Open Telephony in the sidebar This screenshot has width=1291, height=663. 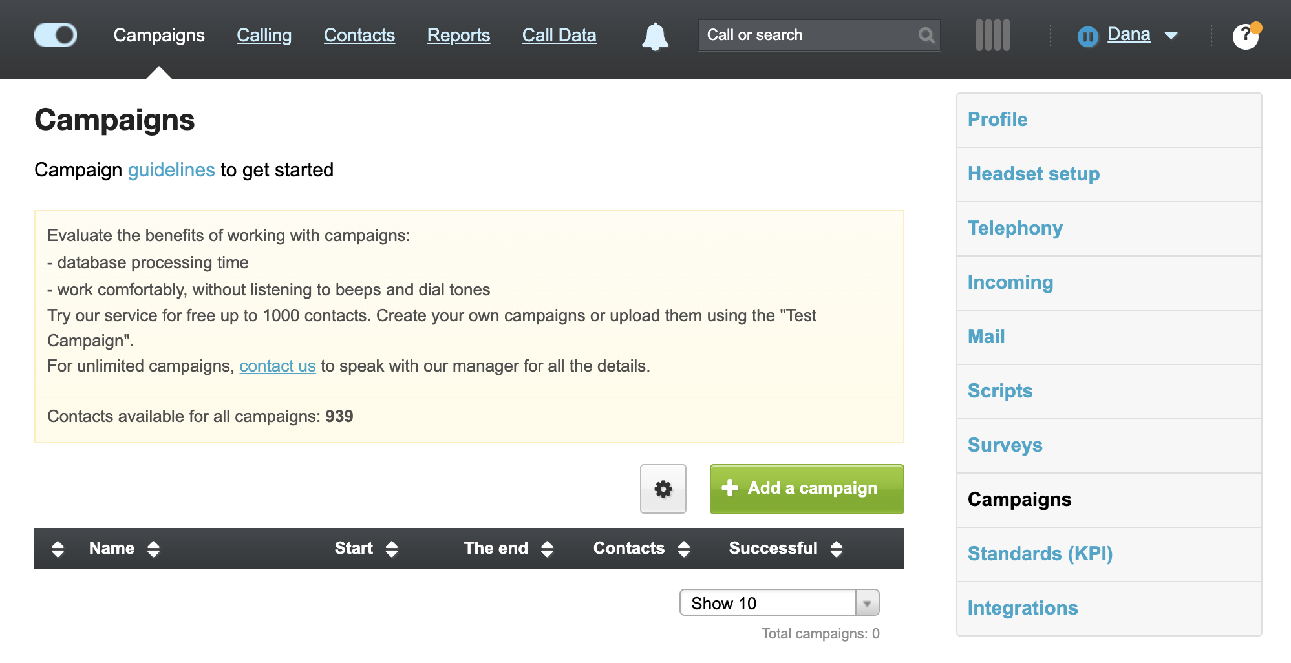[1015, 228]
